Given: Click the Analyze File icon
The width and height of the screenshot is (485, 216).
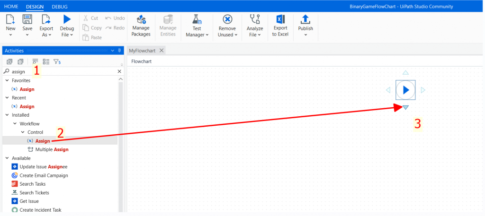Looking at the screenshot, I should pos(254,19).
